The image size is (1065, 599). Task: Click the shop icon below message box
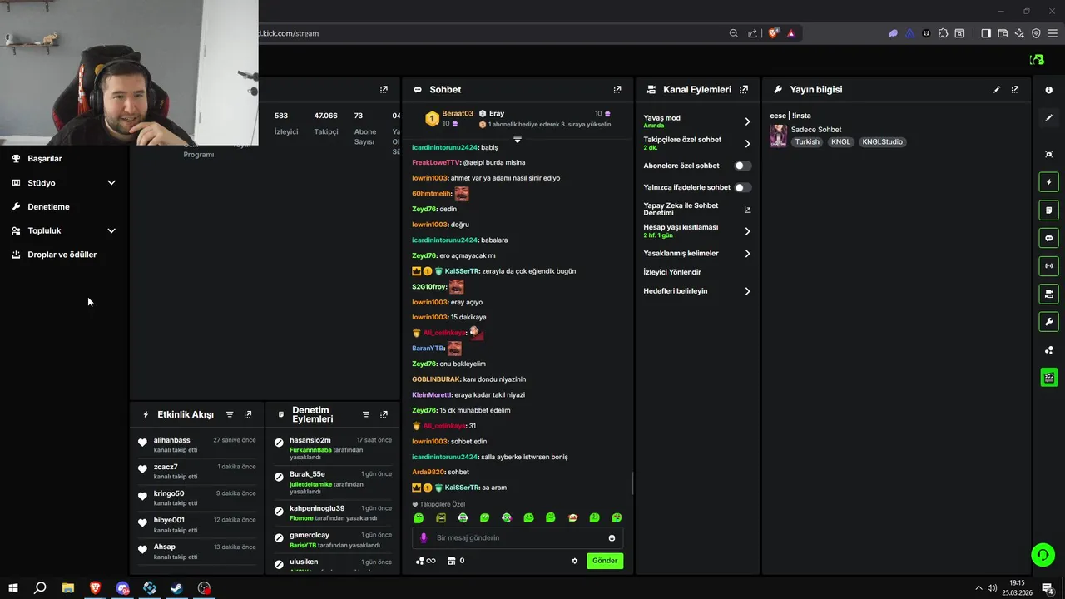pyautogui.click(x=452, y=561)
